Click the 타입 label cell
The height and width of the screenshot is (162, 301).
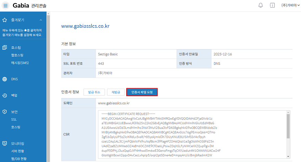click(79, 54)
